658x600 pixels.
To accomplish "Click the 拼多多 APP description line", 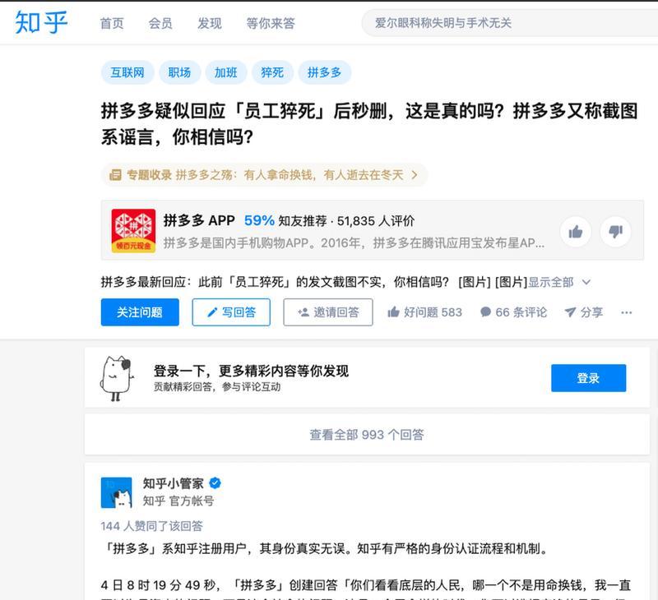I will [x=354, y=242].
